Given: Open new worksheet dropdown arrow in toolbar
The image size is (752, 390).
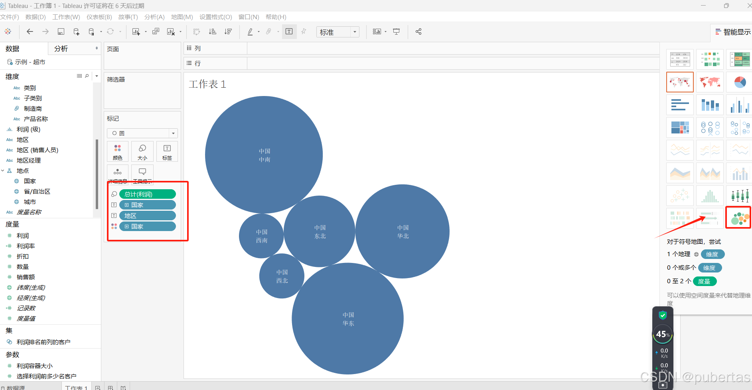Looking at the screenshot, I should (146, 32).
